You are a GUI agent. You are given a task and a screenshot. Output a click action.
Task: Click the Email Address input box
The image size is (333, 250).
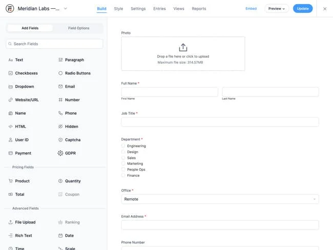pos(220,225)
